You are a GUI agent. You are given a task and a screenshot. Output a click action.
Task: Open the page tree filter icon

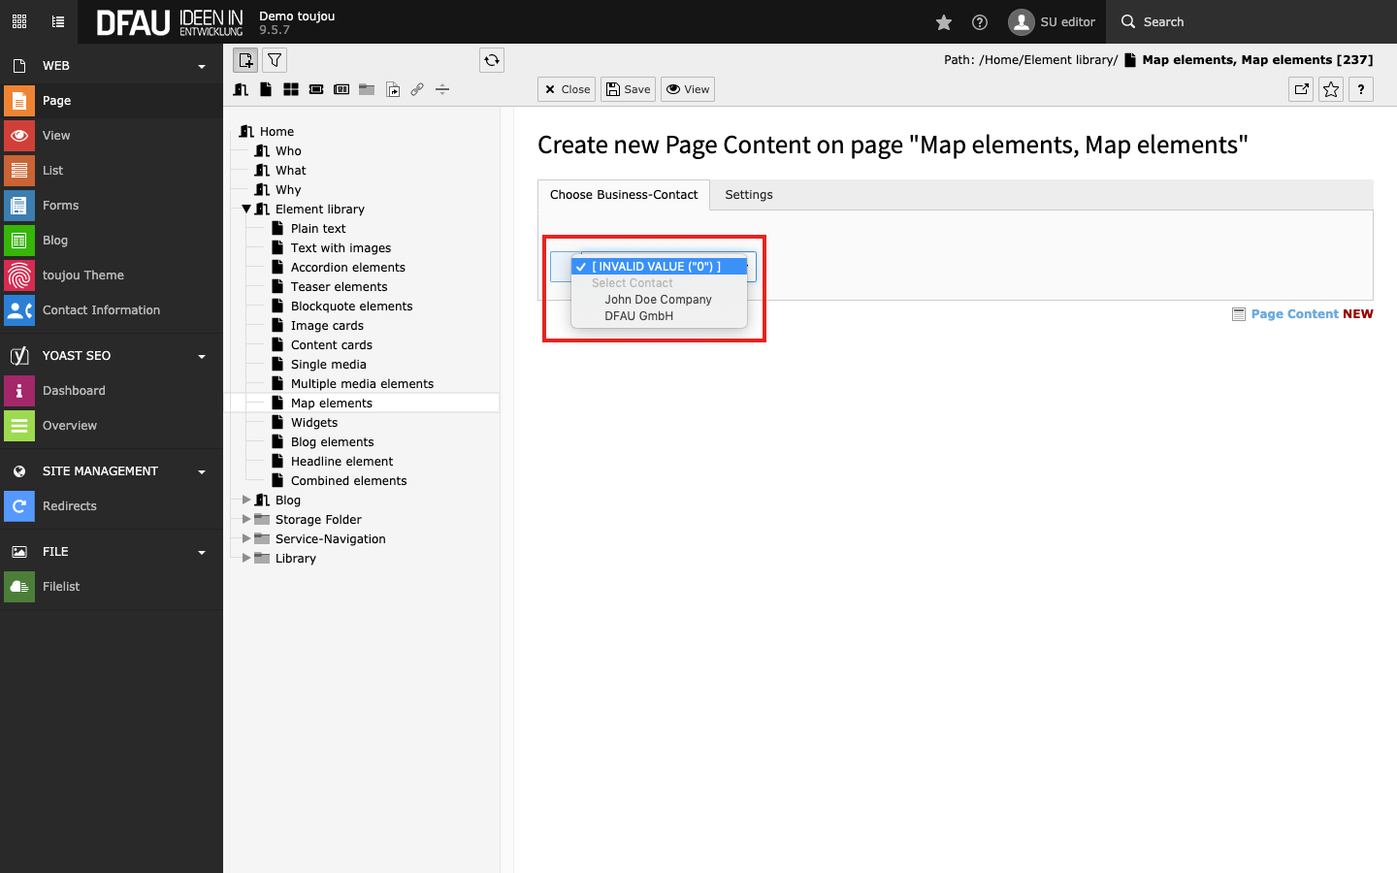275,60
